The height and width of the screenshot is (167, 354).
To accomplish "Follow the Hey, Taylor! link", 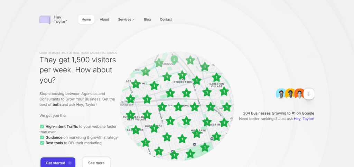I will click(304, 119).
